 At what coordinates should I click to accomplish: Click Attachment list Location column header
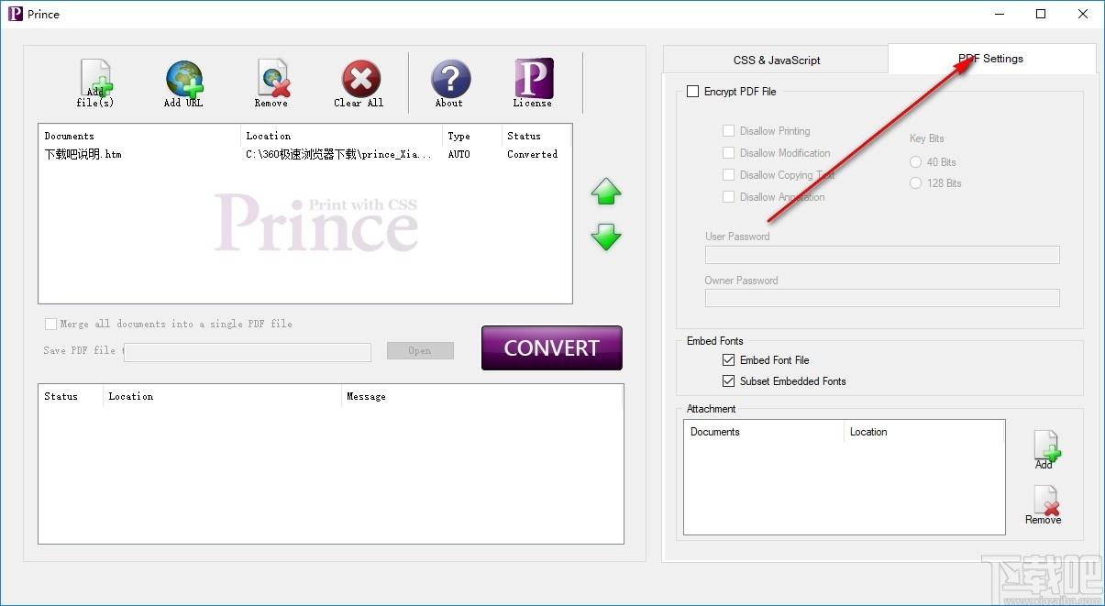[x=924, y=432]
